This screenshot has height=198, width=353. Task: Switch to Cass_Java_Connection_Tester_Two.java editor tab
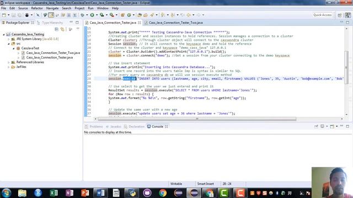click(174, 23)
